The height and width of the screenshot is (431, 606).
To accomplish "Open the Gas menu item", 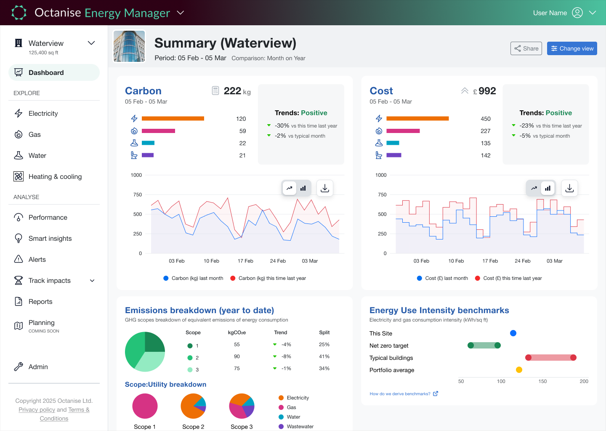I will pyautogui.click(x=54, y=134).
